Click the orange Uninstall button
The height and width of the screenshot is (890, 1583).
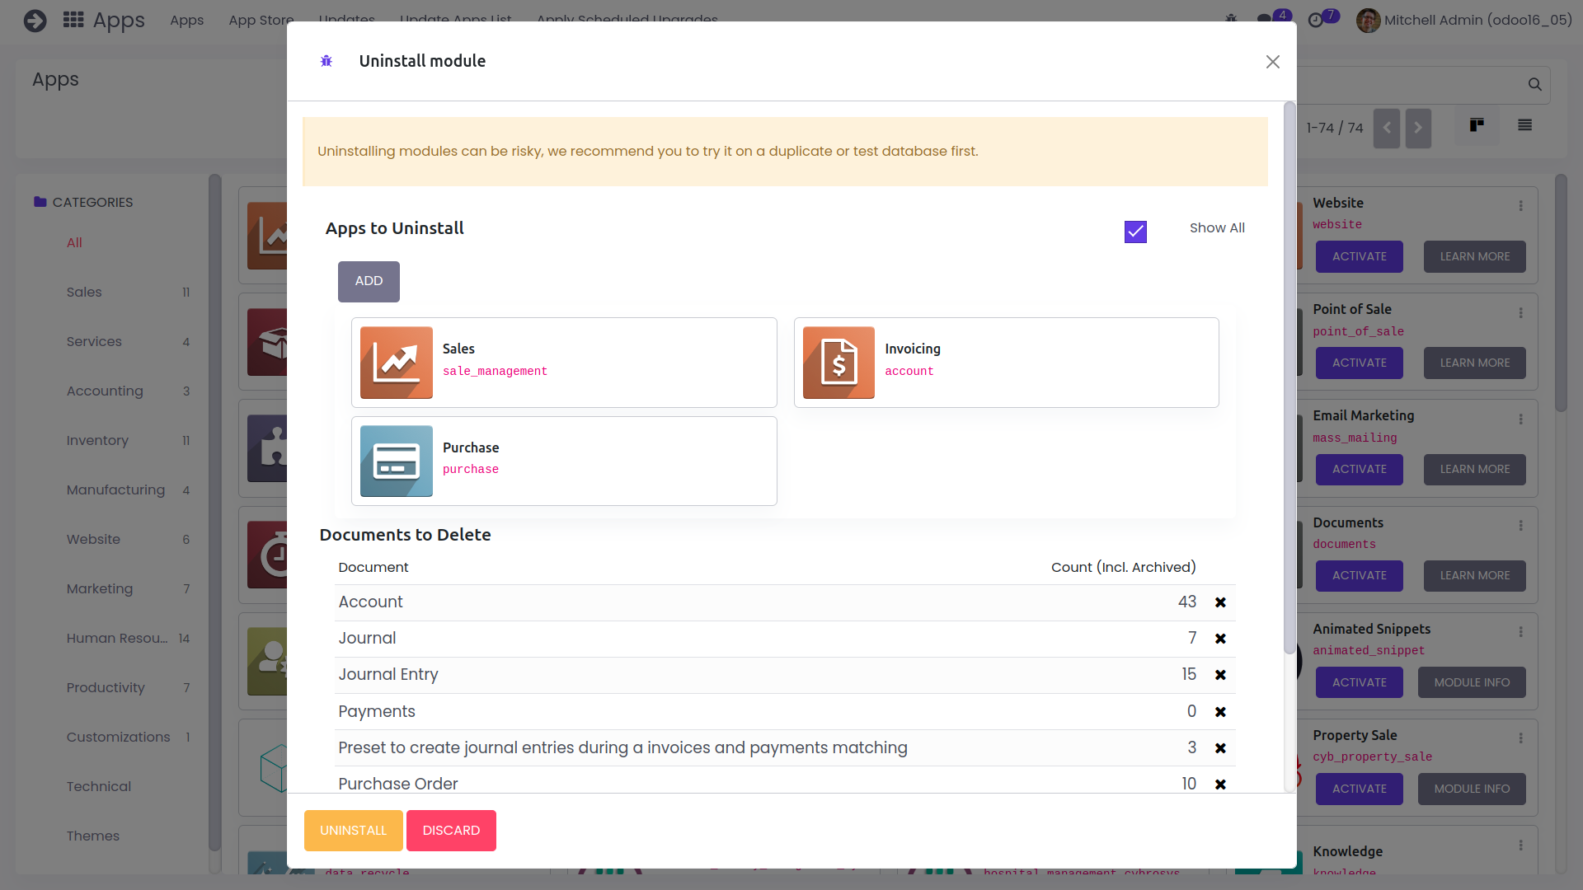click(353, 830)
